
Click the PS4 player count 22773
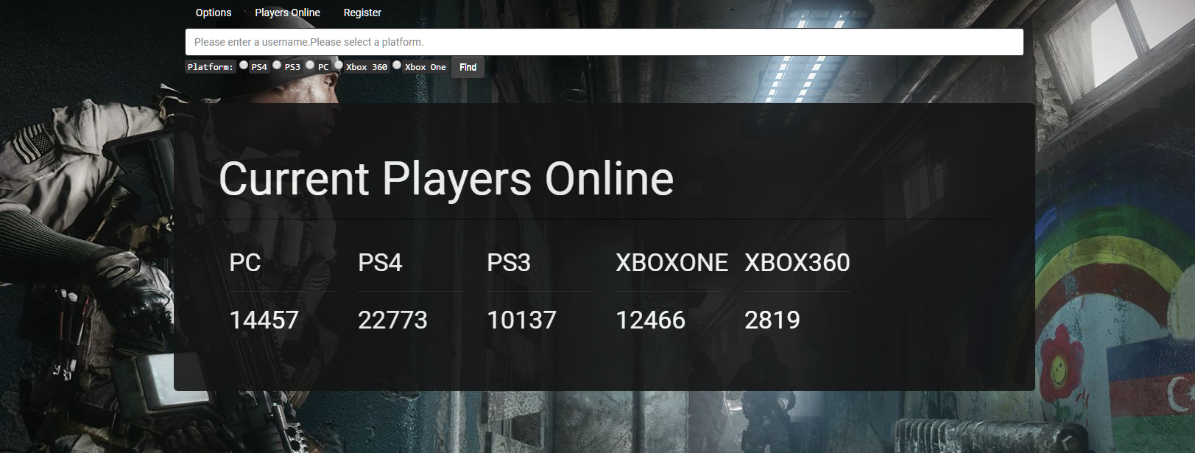[x=392, y=320]
